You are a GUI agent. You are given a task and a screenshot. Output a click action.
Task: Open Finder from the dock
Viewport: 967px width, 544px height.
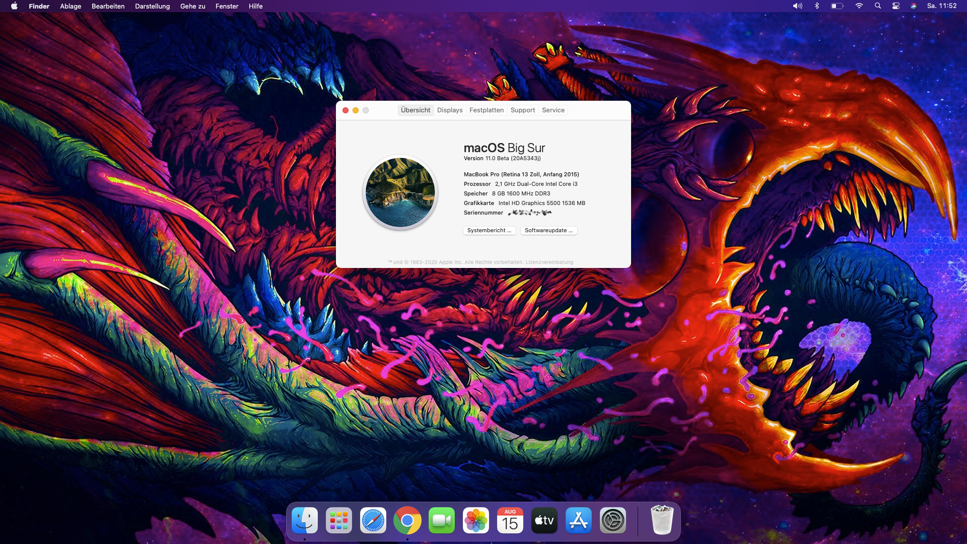coord(305,520)
